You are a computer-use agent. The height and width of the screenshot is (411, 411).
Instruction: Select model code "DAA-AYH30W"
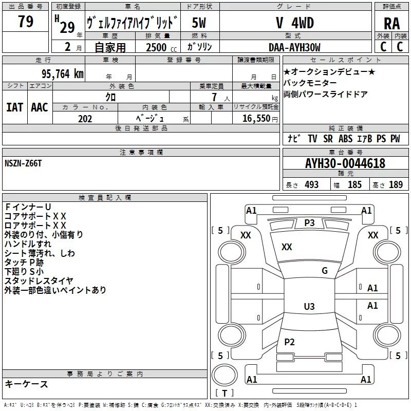294,47
